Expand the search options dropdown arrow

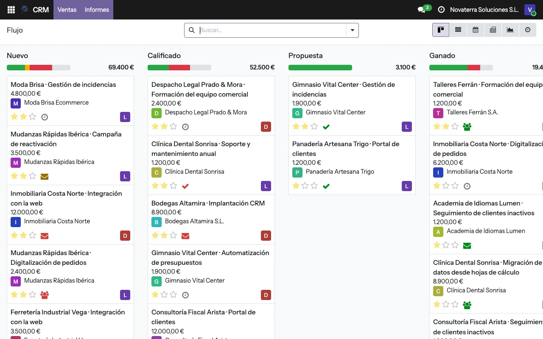click(x=353, y=30)
